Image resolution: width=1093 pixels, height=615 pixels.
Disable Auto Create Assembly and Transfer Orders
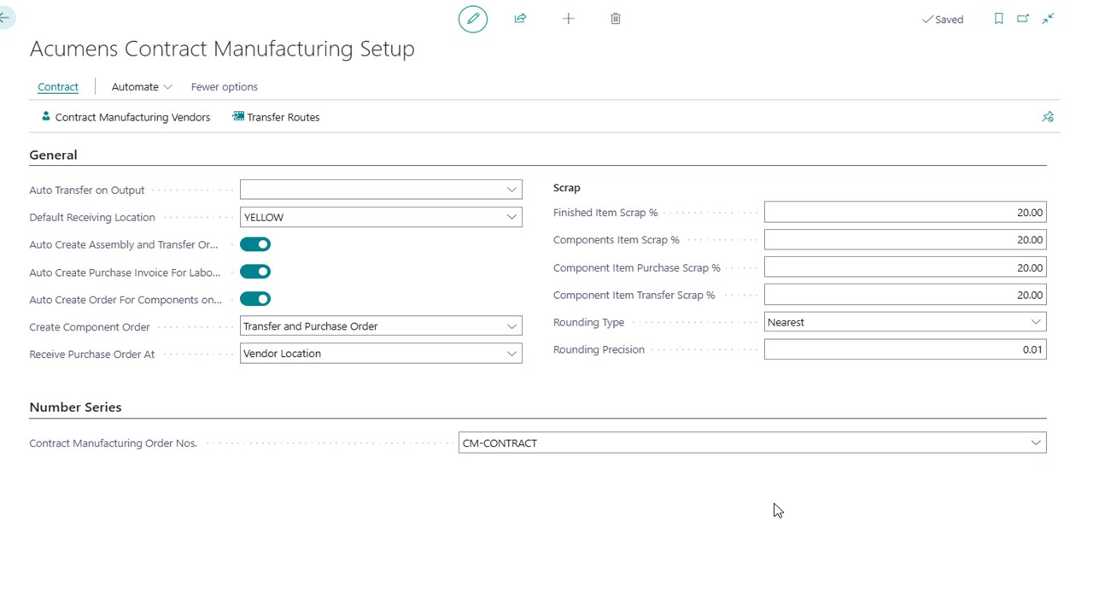click(x=255, y=244)
